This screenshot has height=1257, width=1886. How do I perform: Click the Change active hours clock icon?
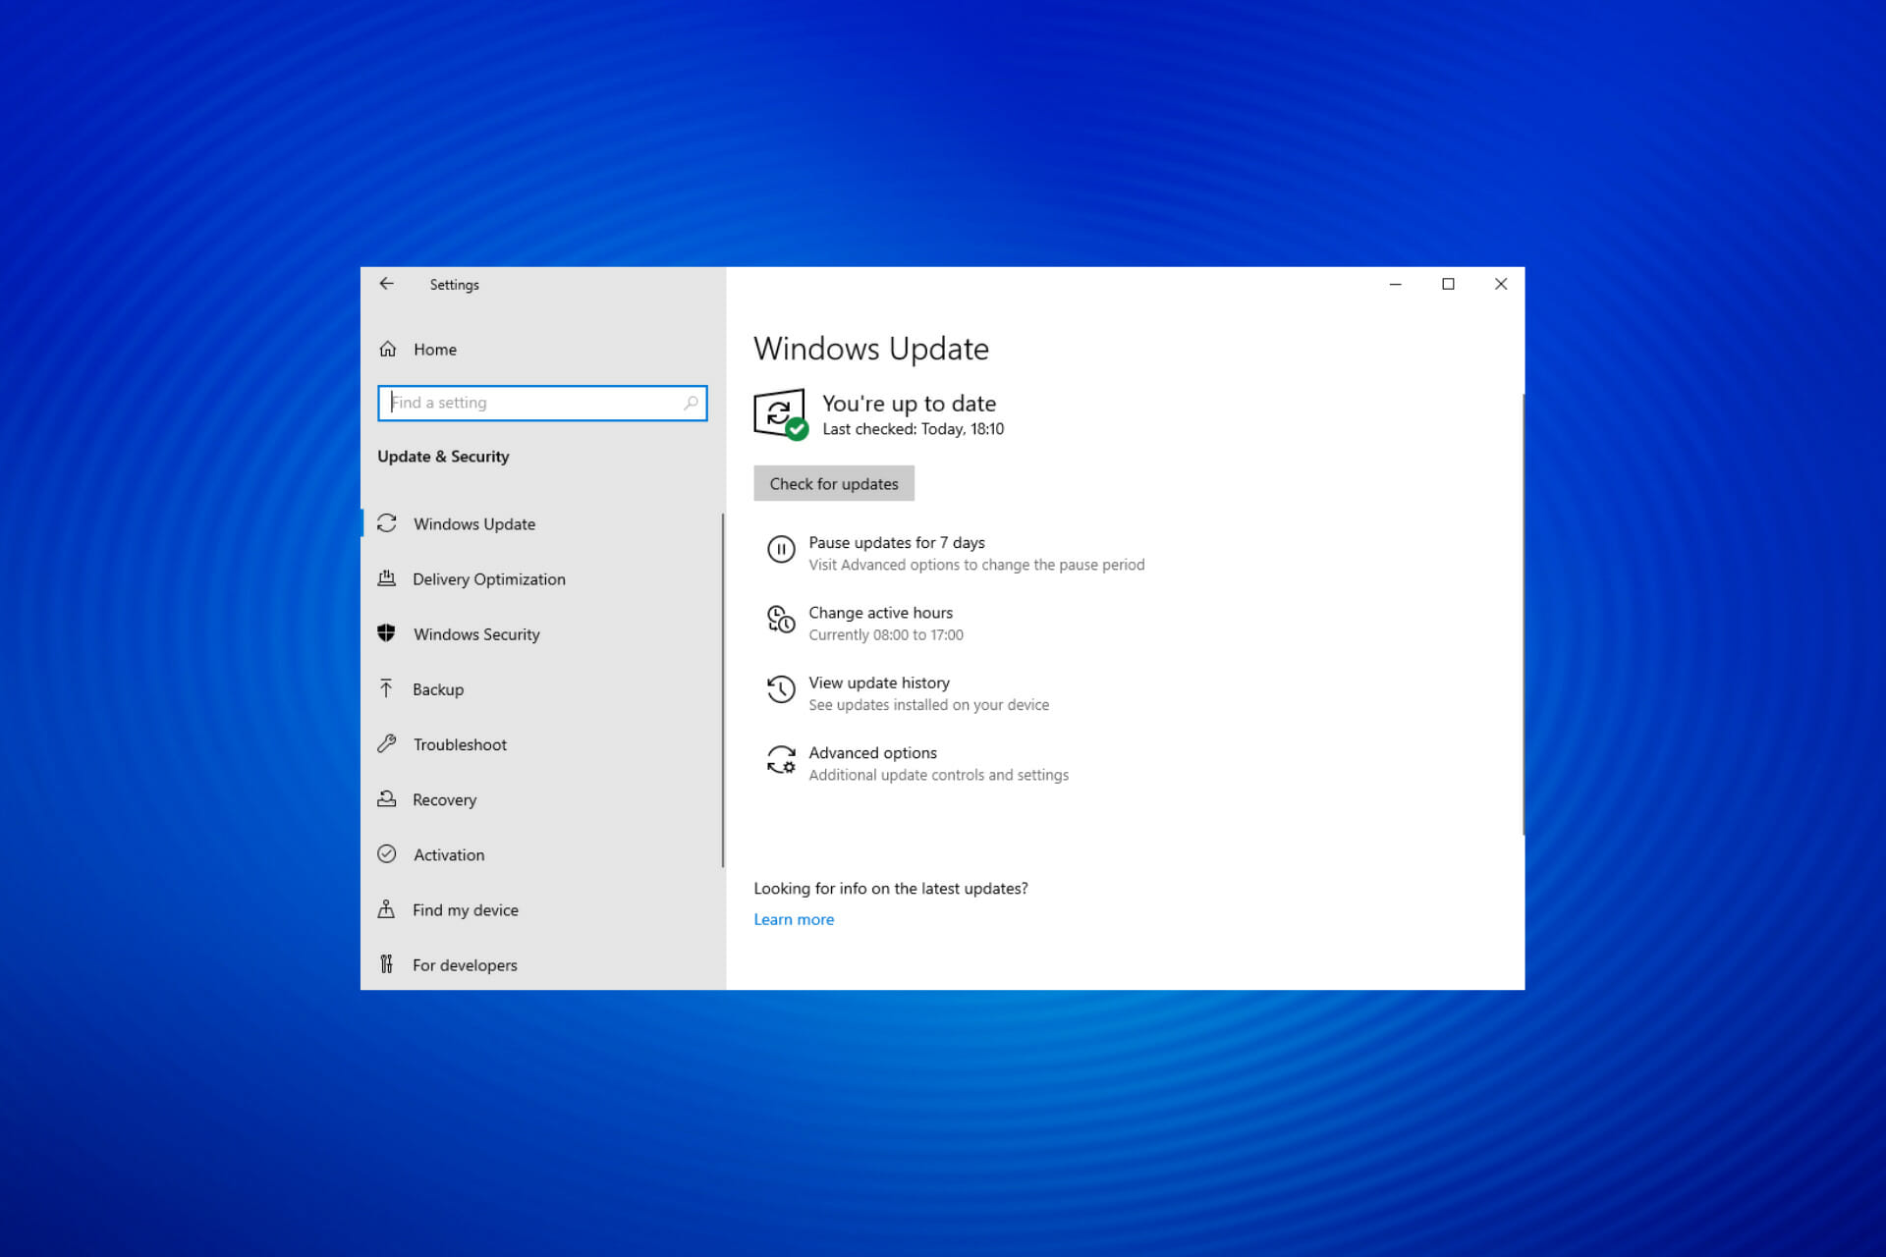(x=781, y=619)
